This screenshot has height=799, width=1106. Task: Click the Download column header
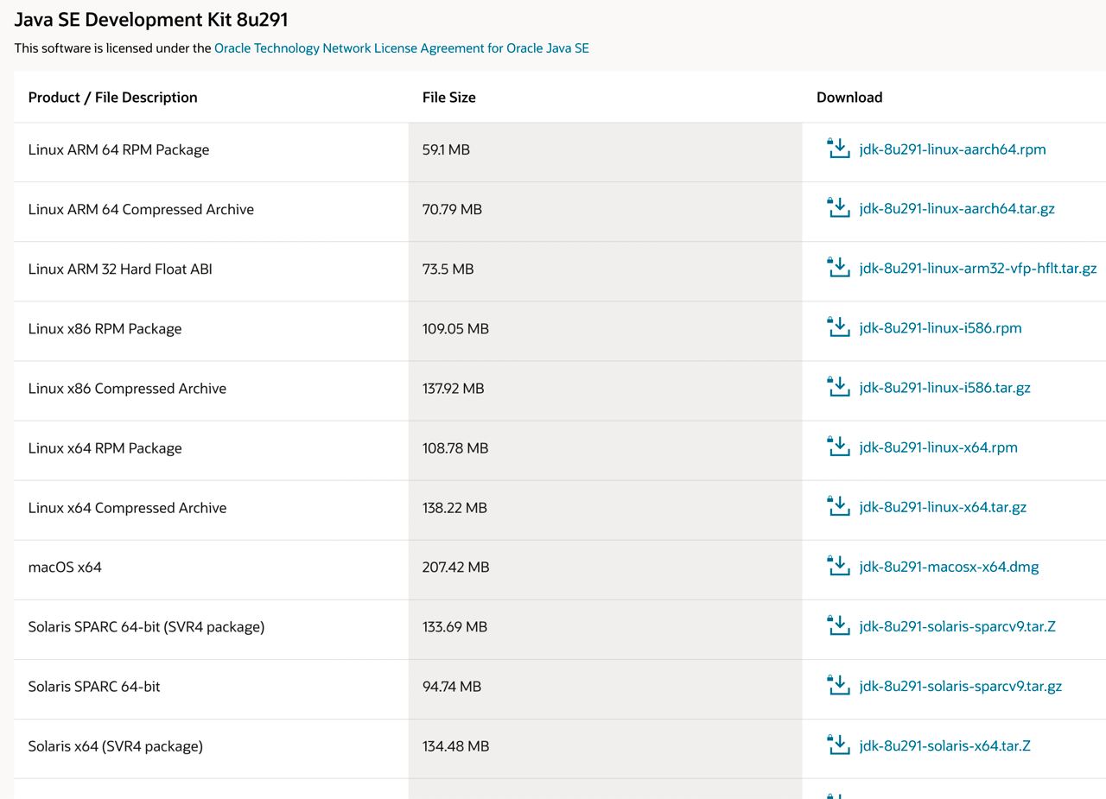tap(849, 98)
